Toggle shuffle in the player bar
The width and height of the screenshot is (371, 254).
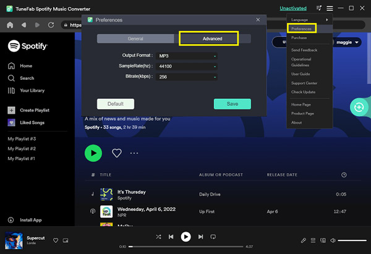158,237
